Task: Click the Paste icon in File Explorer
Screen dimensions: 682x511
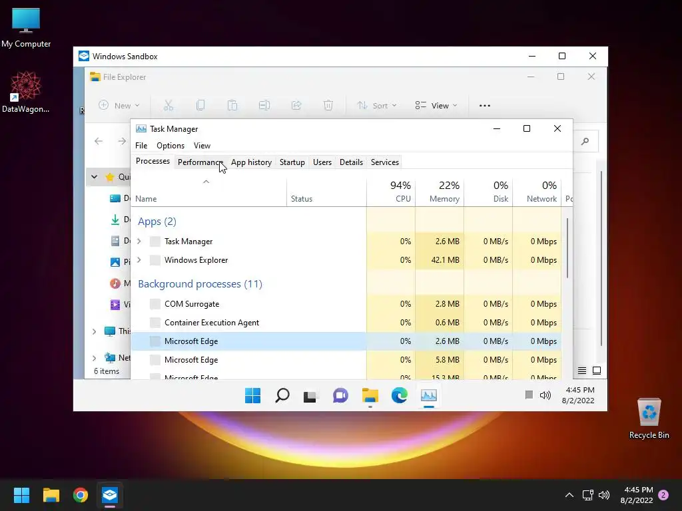Action: tap(232, 105)
